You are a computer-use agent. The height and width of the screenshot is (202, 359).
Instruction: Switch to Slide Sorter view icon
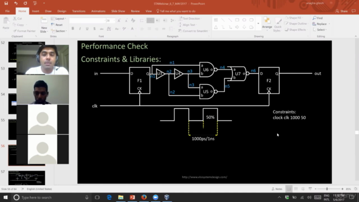click(296, 189)
